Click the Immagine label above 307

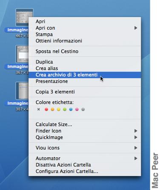[x=17, y=103]
